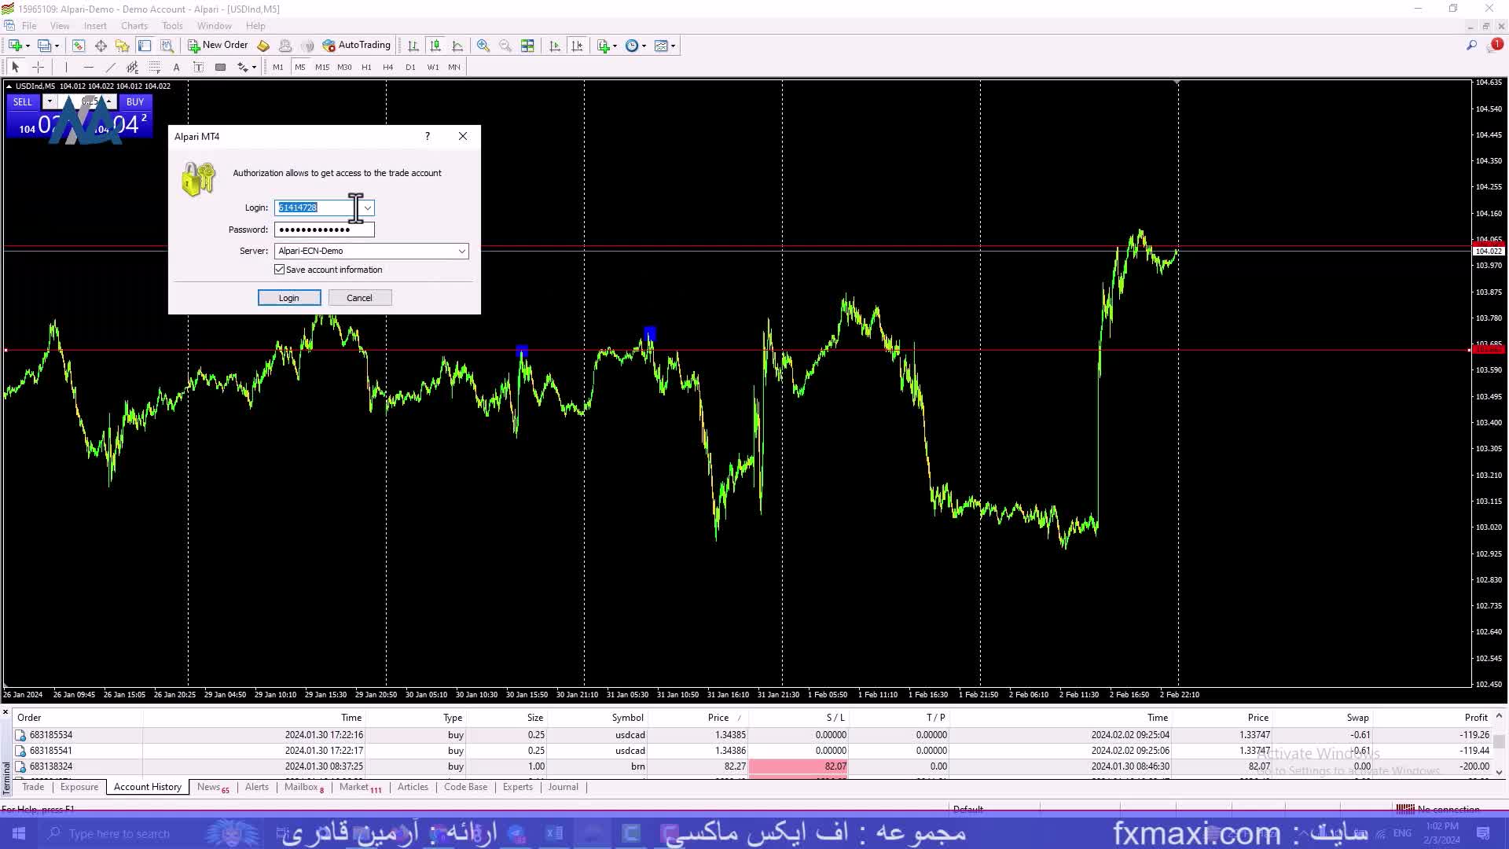The width and height of the screenshot is (1509, 849).
Task: Click the zoom in magnifier icon
Action: (483, 46)
